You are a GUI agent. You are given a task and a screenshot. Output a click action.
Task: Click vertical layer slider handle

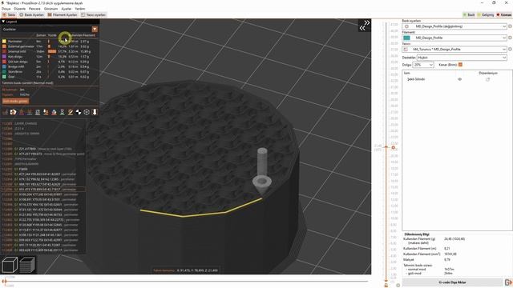click(x=386, y=147)
